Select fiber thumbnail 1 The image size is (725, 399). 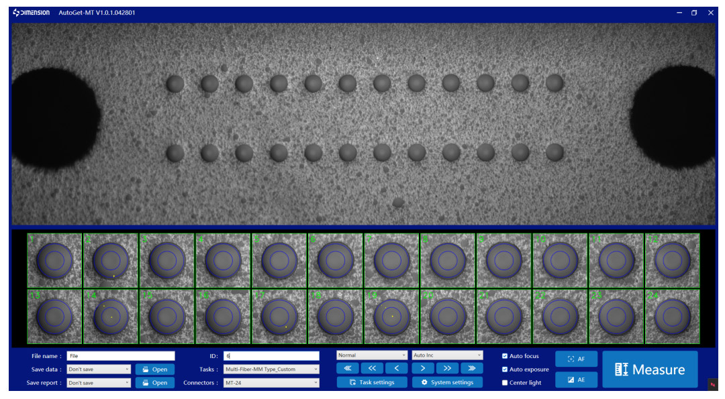tap(54, 260)
